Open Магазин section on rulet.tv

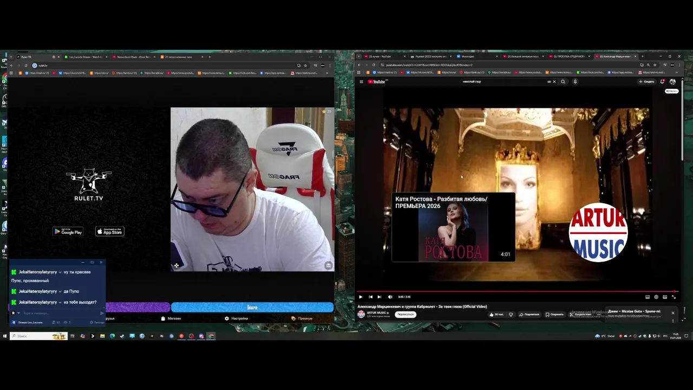pos(171,318)
